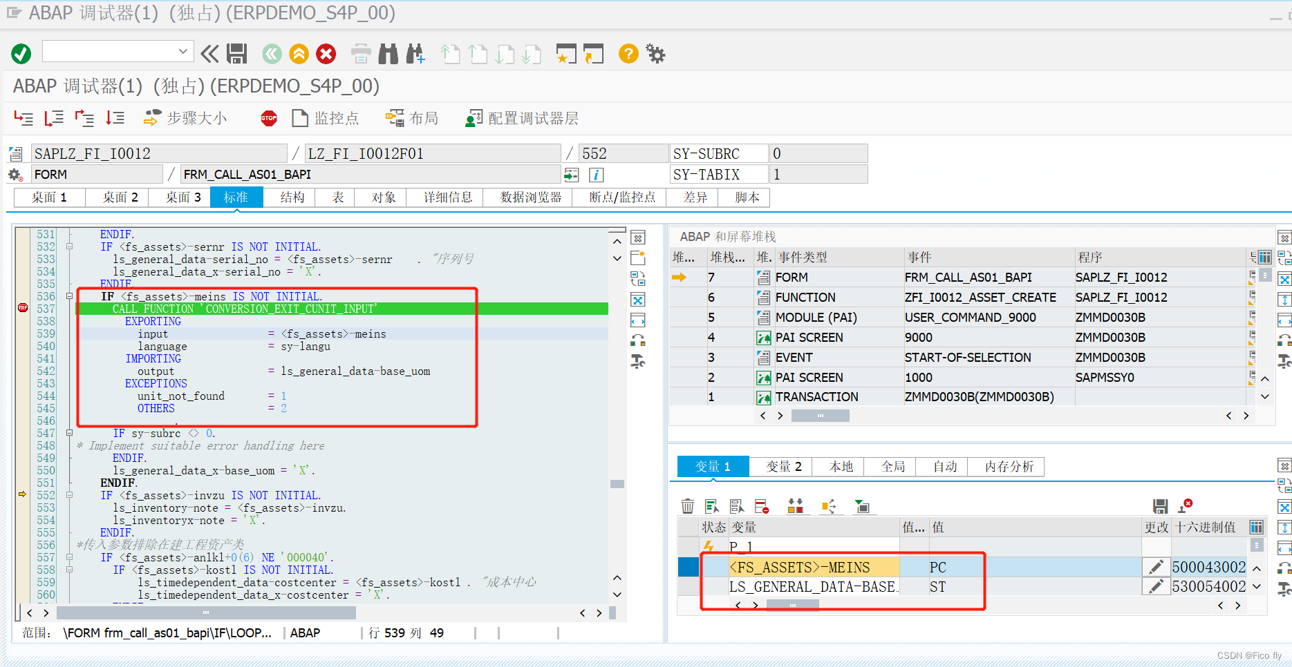1292x667 pixels.
Task: Click the red STOP breakpoint icon
Action: (268, 117)
